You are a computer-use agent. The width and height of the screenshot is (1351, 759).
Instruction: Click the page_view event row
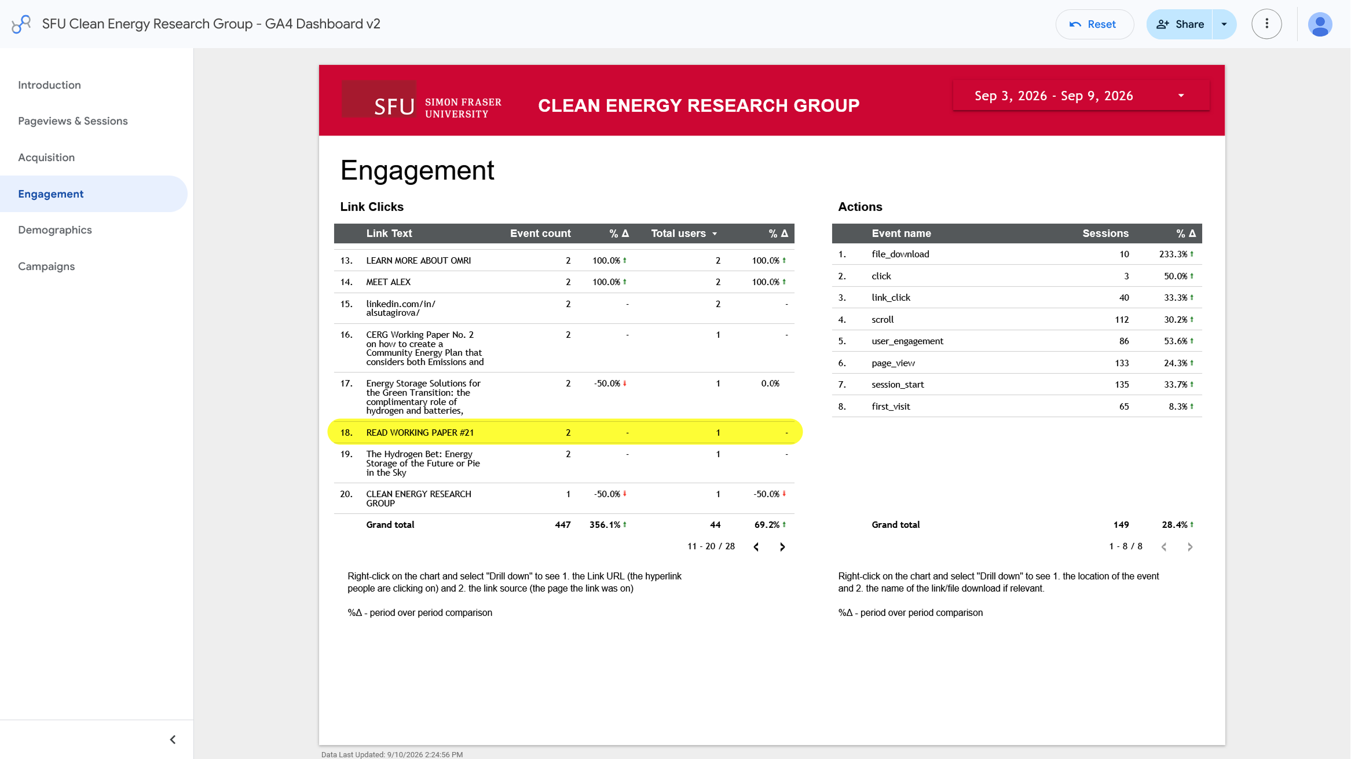coord(1017,363)
